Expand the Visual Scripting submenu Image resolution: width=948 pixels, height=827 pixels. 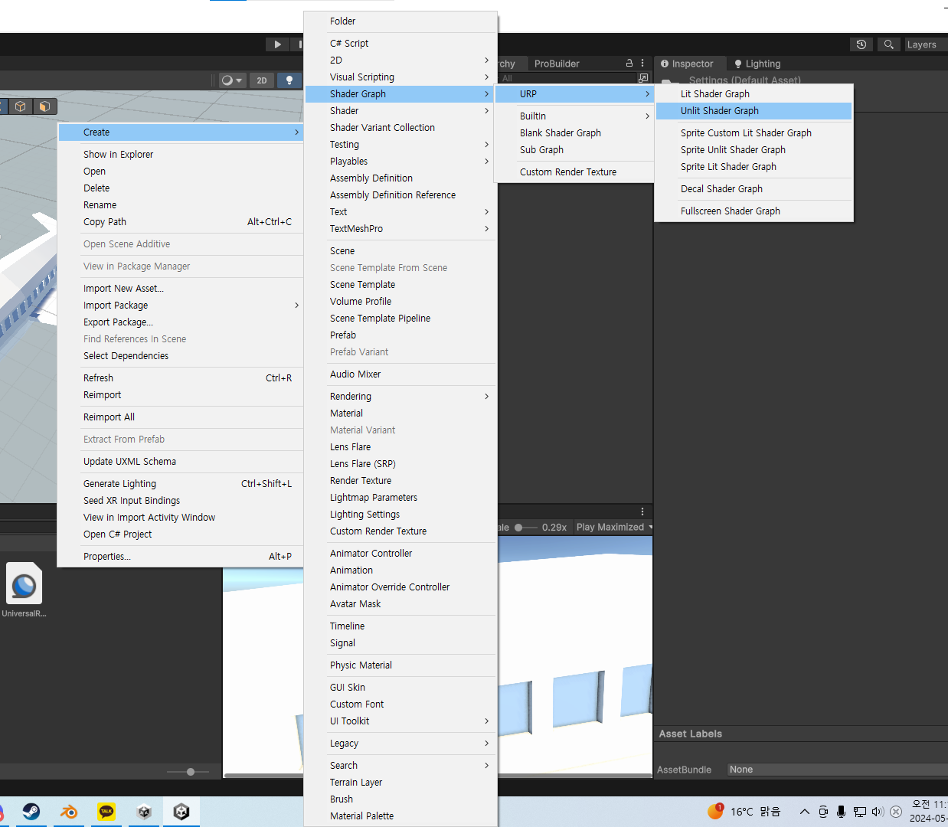[400, 77]
